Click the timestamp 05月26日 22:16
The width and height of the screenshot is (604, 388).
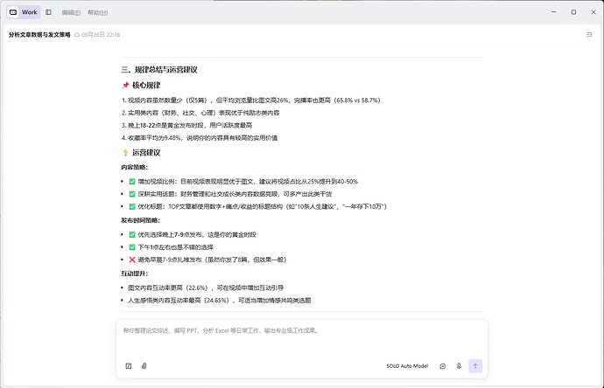coord(101,35)
